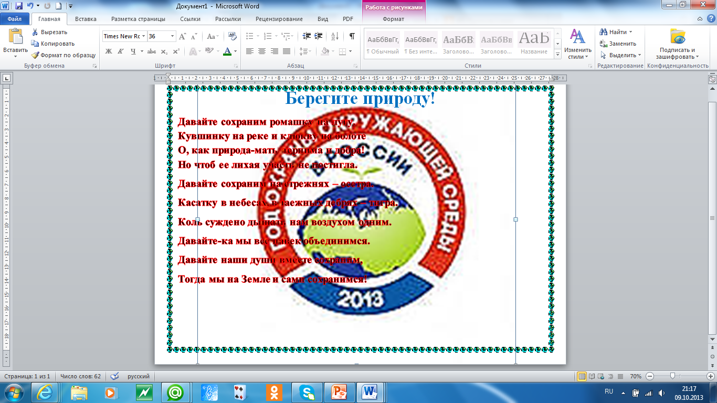Apply font color (A with colored bar)
This screenshot has height=403, width=717.
(x=227, y=51)
